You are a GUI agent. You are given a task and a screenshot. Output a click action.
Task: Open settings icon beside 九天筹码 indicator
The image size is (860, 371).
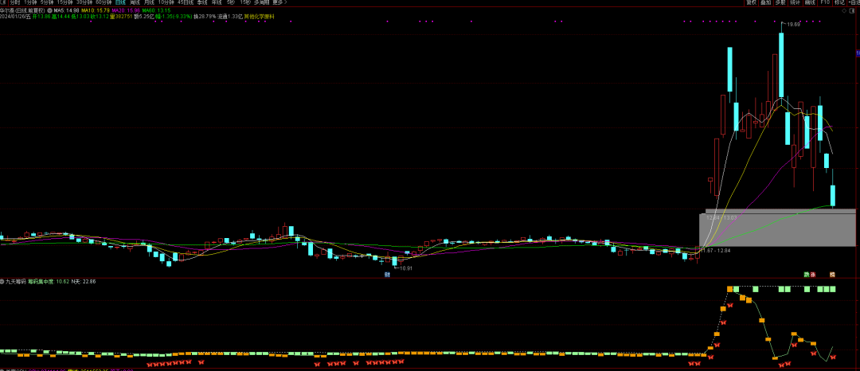click(3, 282)
